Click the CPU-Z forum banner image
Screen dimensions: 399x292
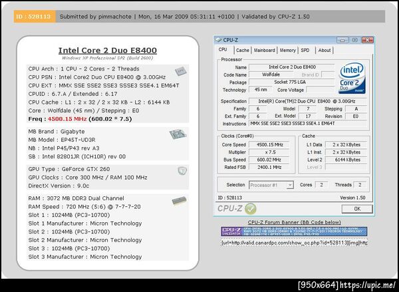[294, 231]
